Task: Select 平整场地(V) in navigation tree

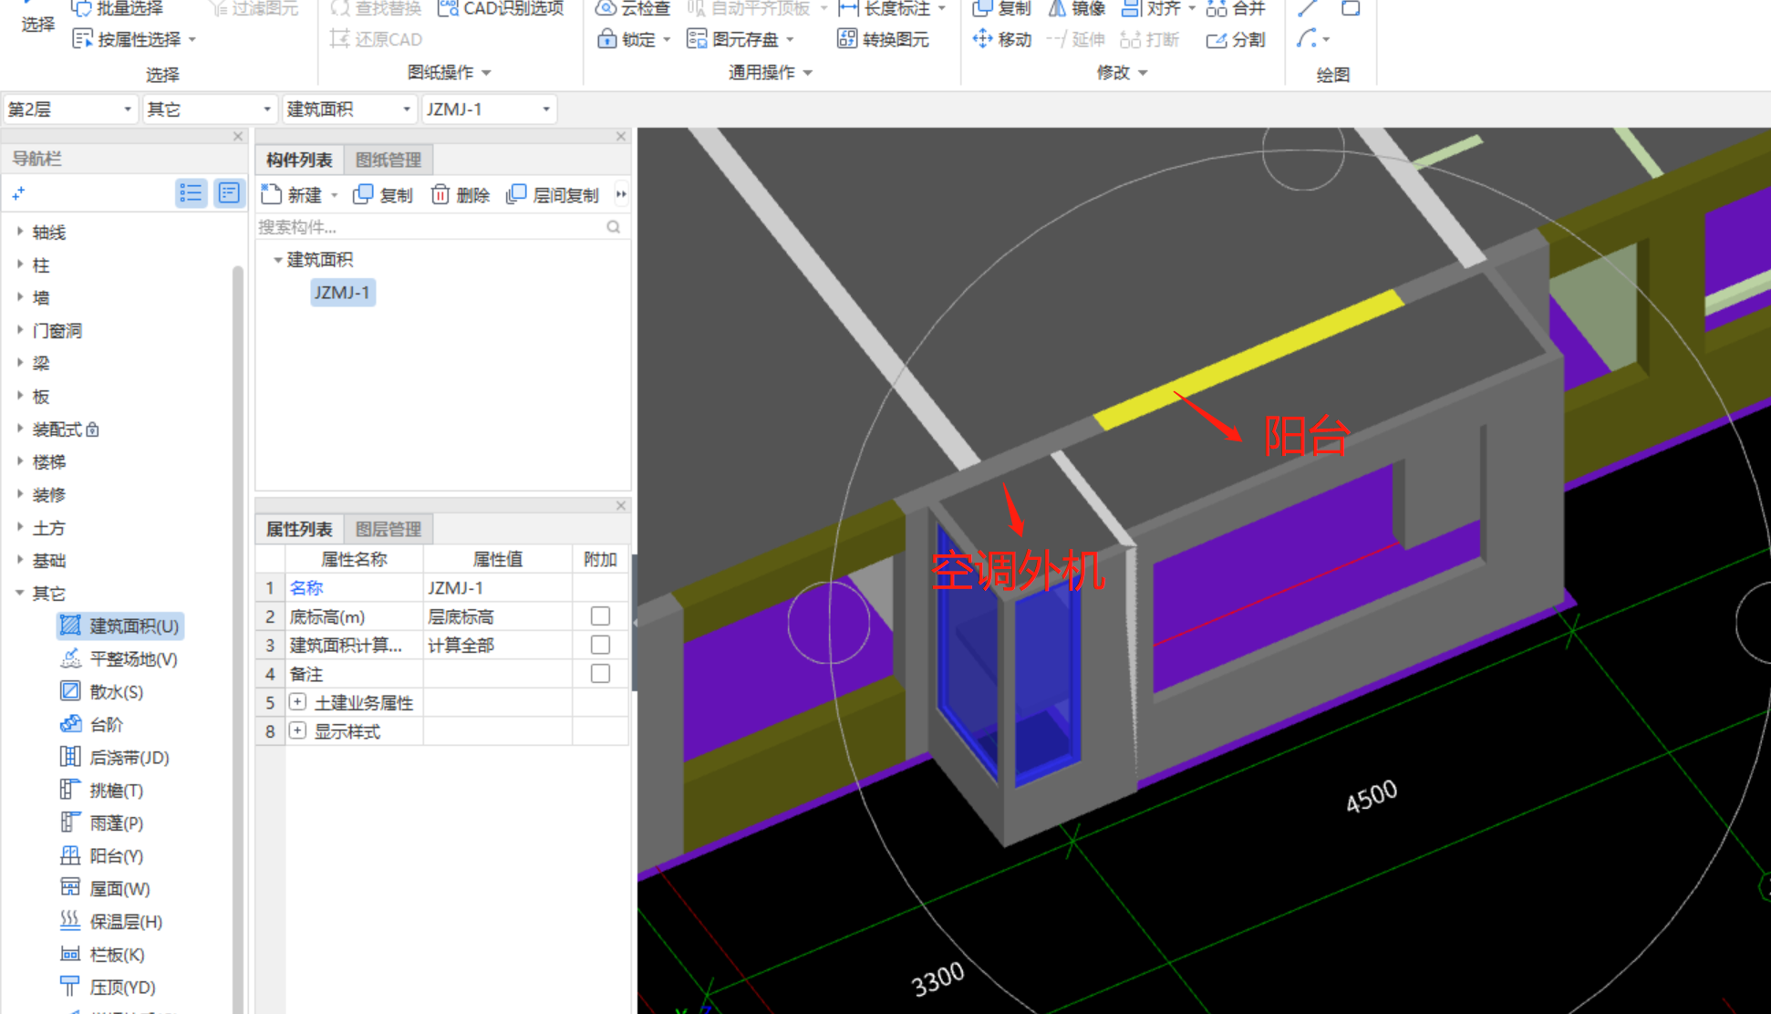Action: point(119,659)
